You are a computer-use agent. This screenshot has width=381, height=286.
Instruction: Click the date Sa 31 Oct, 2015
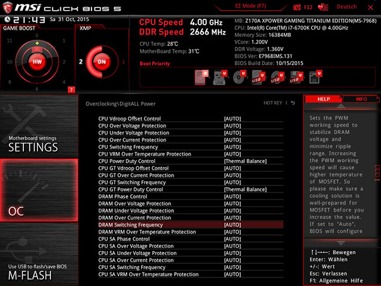click(x=69, y=19)
